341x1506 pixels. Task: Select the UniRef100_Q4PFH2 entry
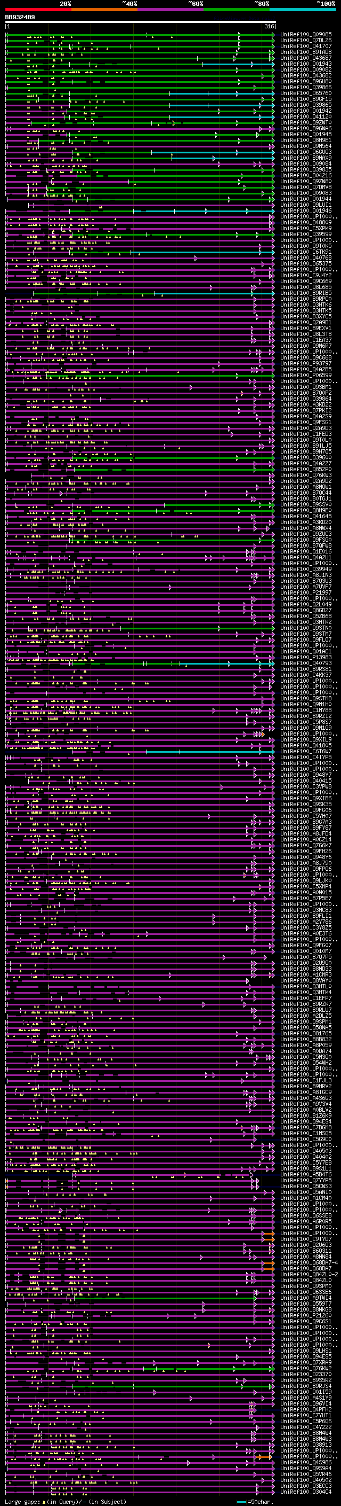[305, 1409]
